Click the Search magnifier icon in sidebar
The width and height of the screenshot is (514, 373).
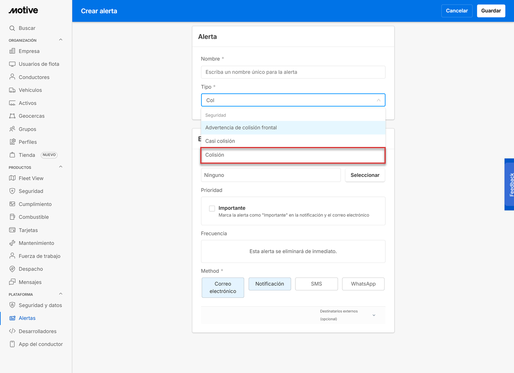(x=12, y=28)
